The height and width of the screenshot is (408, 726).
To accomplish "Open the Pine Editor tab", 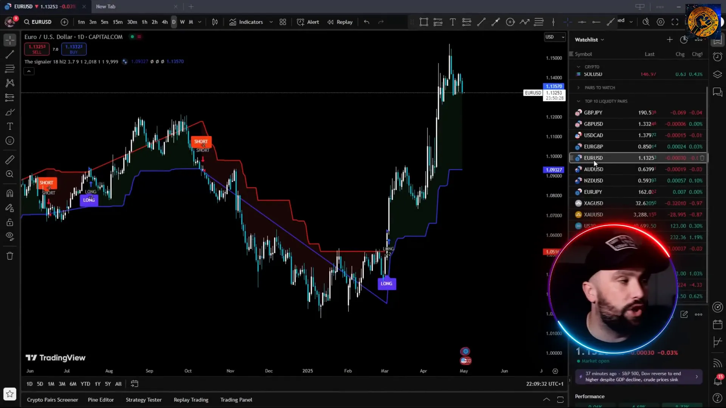I will pyautogui.click(x=101, y=400).
